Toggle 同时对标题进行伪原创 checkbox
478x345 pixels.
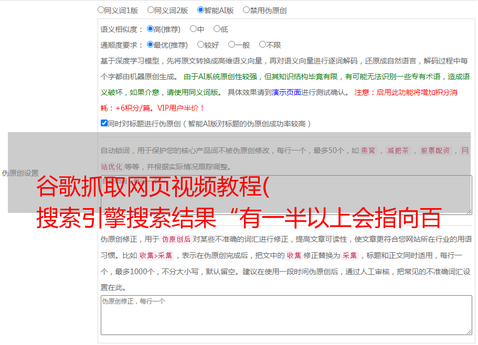[104, 123]
